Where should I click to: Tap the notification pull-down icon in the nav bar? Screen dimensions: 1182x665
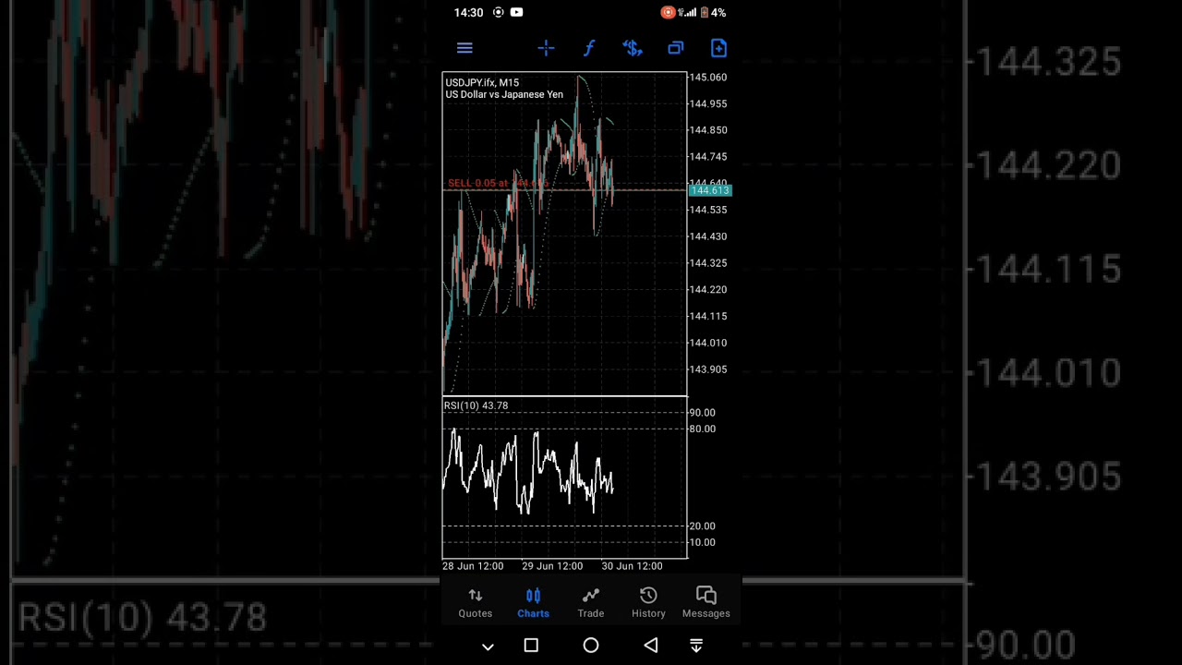696,646
